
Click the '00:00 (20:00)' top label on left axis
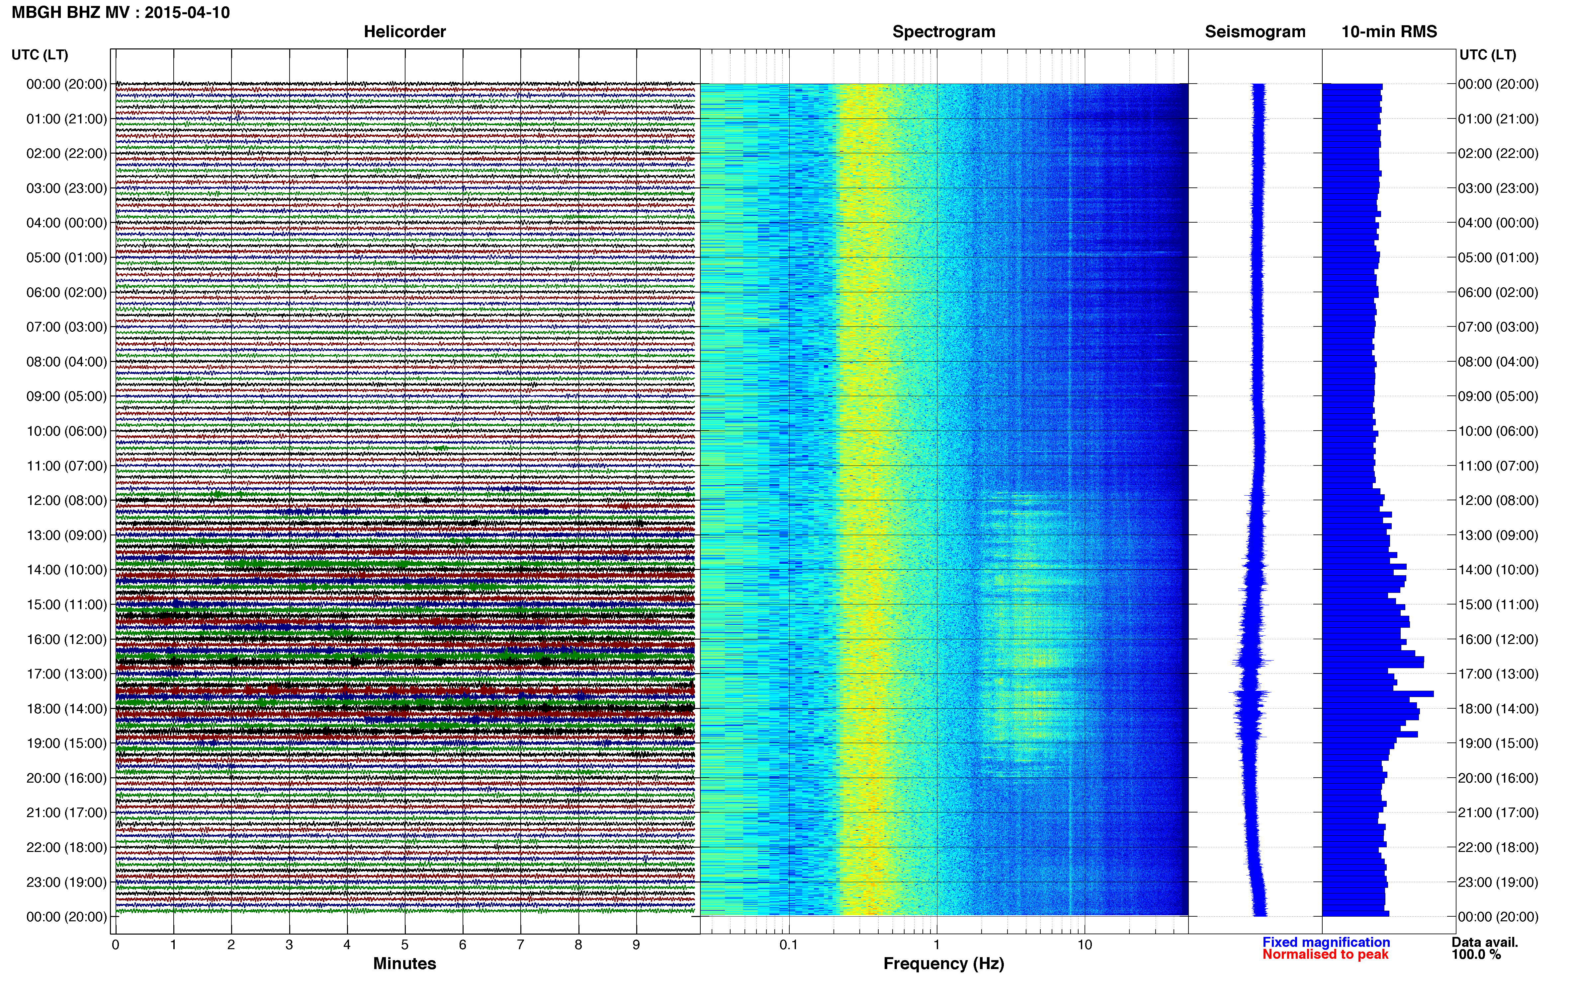click(66, 85)
